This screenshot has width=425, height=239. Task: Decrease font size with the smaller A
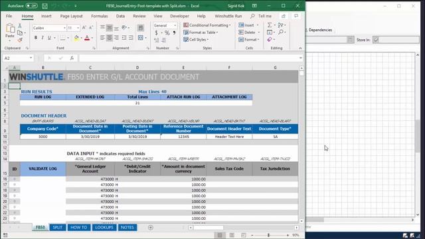91,28
